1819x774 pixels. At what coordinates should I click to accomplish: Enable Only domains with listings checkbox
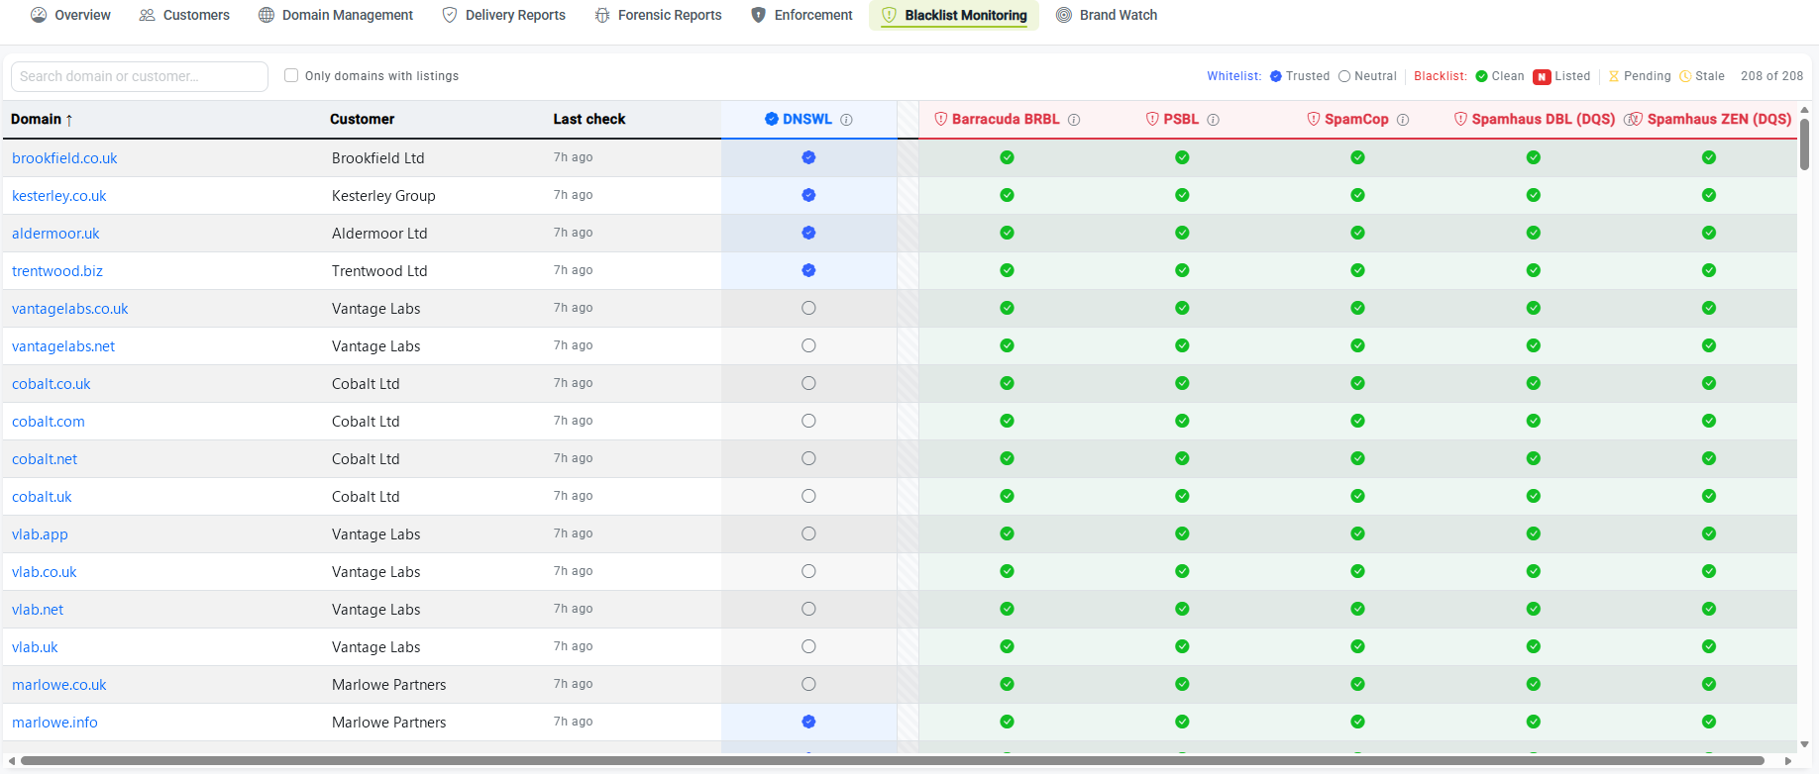291,75
